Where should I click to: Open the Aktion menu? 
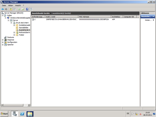pos(11,5)
